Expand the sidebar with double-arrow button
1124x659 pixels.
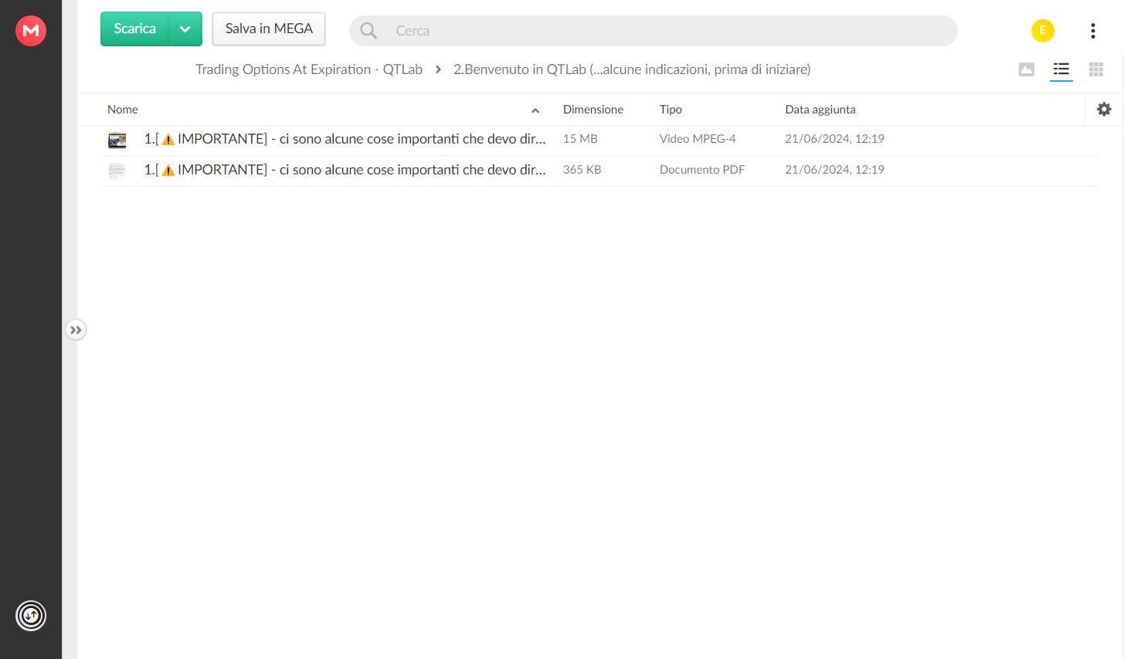pos(76,330)
